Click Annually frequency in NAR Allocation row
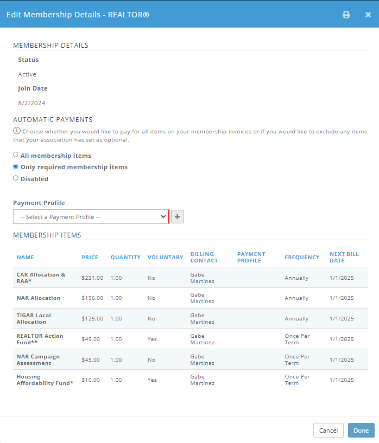379x443 pixels. point(296,298)
